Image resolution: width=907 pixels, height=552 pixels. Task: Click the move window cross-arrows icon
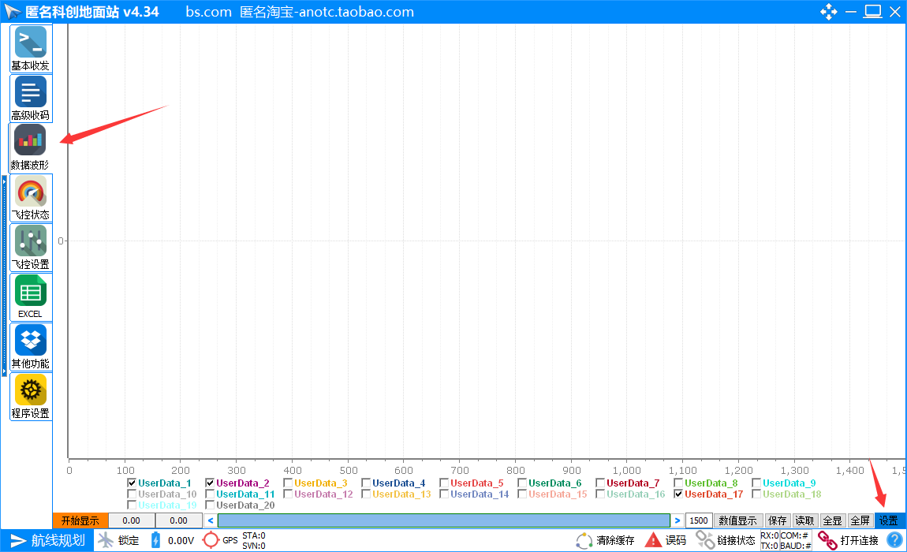tap(828, 12)
